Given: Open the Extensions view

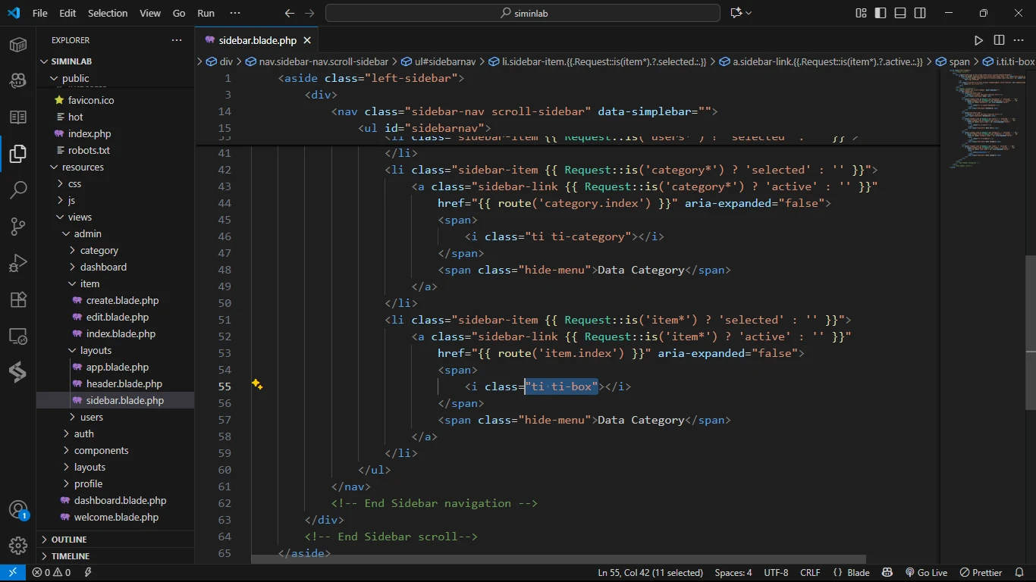Looking at the screenshot, I should click(x=18, y=299).
